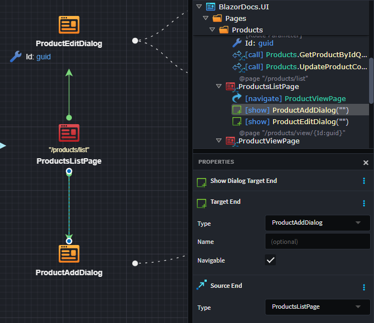
Task: Click the call icon for GetProductByIdQ...
Action: click(239, 55)
